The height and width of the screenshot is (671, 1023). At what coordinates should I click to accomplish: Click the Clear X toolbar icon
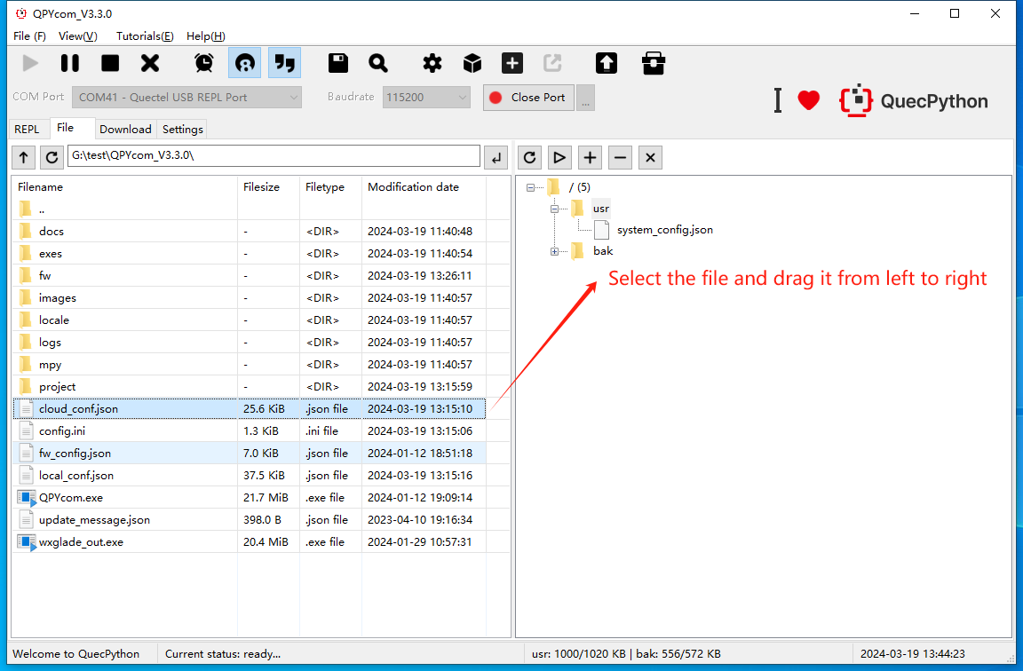150,63
